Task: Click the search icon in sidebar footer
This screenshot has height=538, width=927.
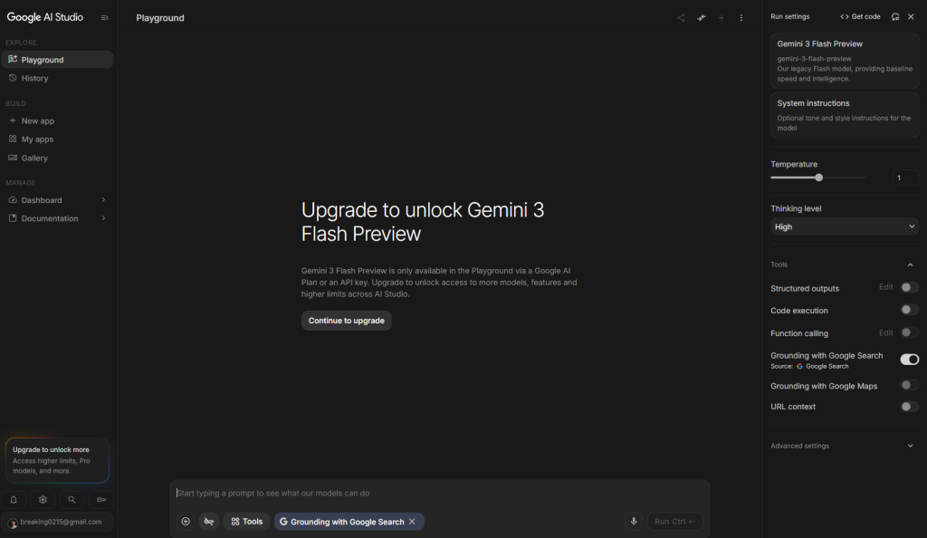Action: pyautogui.click(x=72, y=500)
